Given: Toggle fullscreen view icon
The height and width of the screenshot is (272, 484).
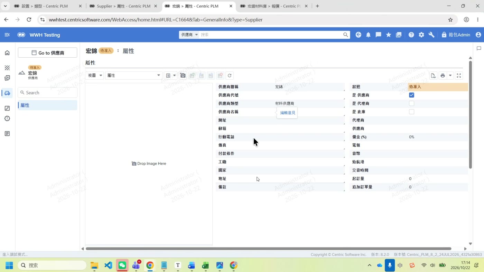Looking at the screenshot, I should (x=459, y=76).
